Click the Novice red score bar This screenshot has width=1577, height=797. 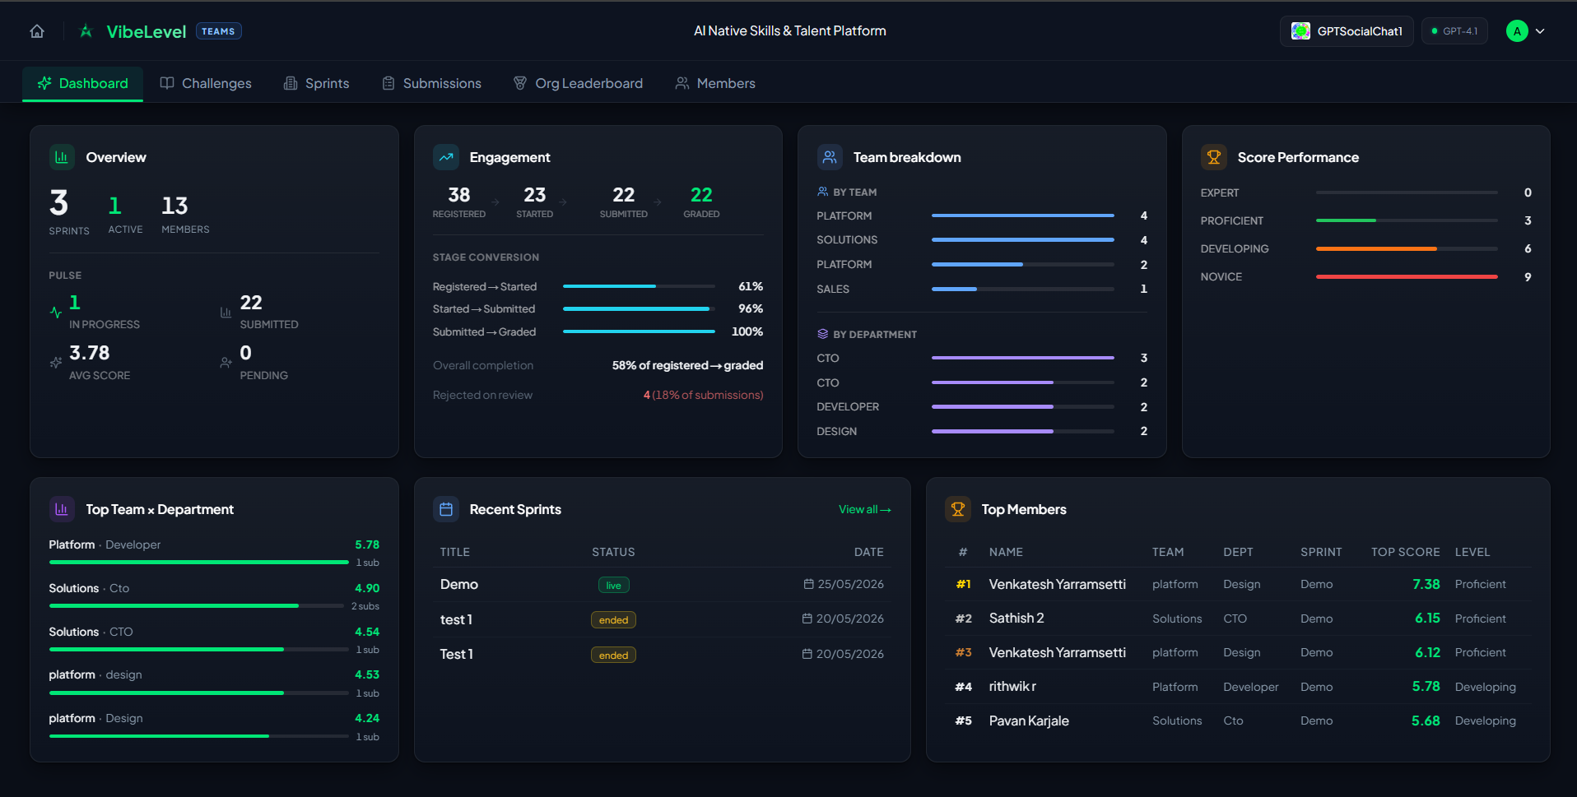click(x=1407, y=277)
